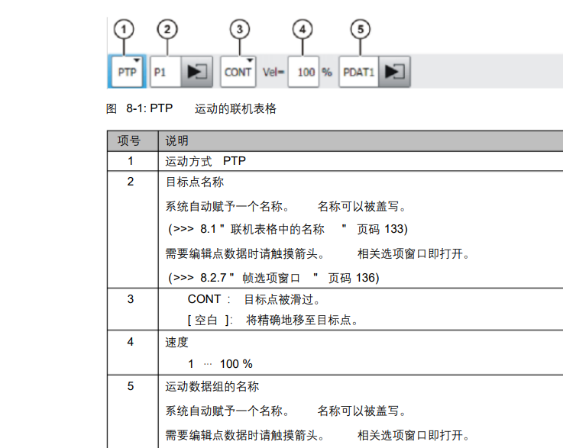Open the CONT approximation dropdown
563x448 pixels.
click(x=238, y=72)
